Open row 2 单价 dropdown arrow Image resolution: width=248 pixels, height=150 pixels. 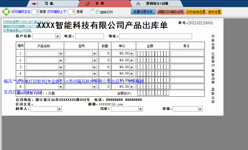pyautogui.click(x=132, y=60)
